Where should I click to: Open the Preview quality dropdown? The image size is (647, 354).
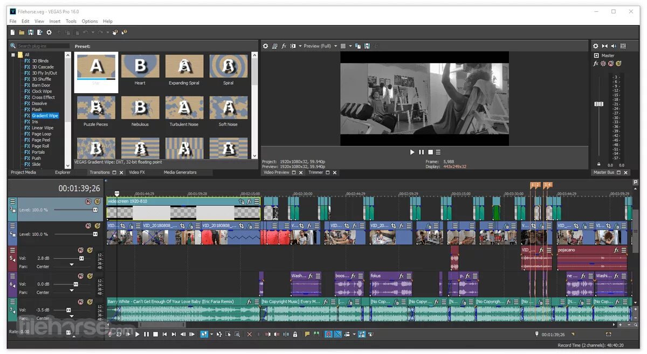pyautogui.click(x=335, y=46)
